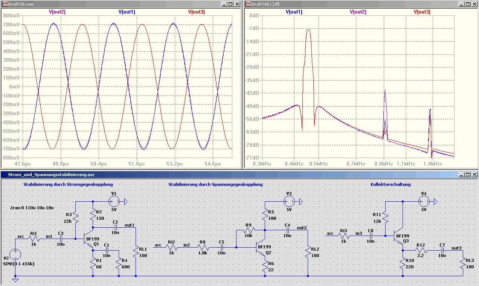Click V(out2) trace label in Draft58.raw
The image size is (479, 286).
click(57, 12)
